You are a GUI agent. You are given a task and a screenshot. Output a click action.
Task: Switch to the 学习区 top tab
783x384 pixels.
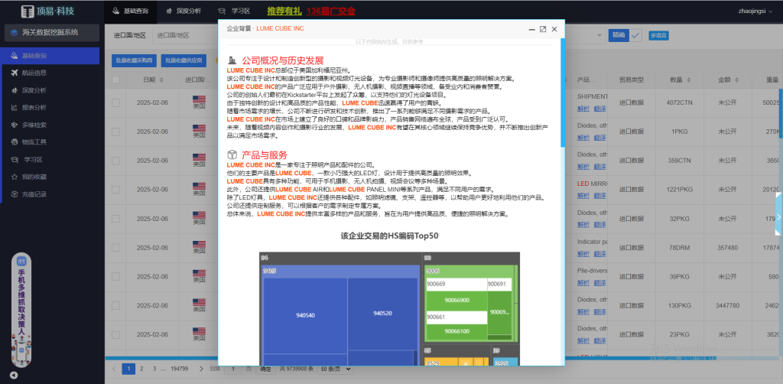click(234, 11)
